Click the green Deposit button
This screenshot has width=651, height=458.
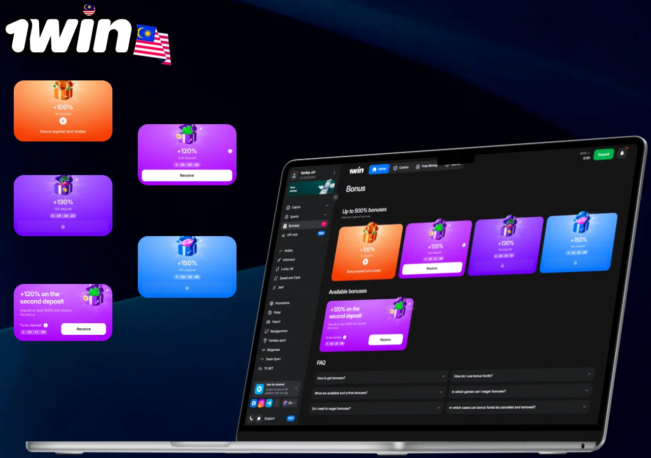pyautogui.click(x=603, y=154)
